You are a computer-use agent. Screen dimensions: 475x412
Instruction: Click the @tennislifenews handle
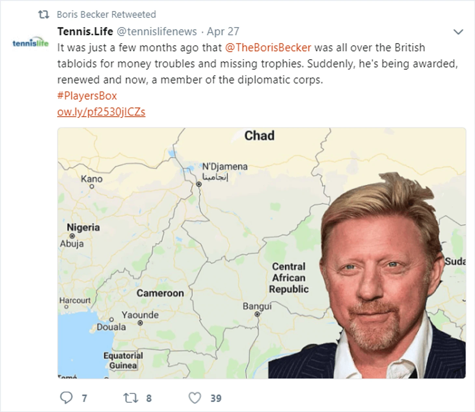156,31
